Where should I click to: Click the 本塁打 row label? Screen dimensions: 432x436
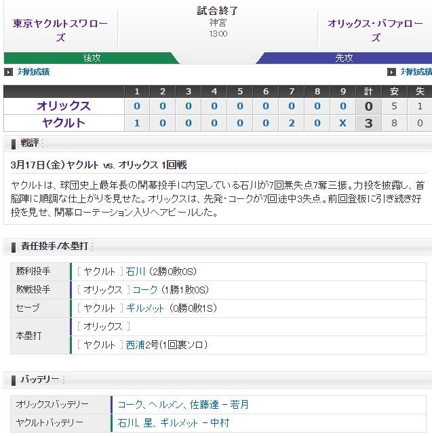pos(28,335)
